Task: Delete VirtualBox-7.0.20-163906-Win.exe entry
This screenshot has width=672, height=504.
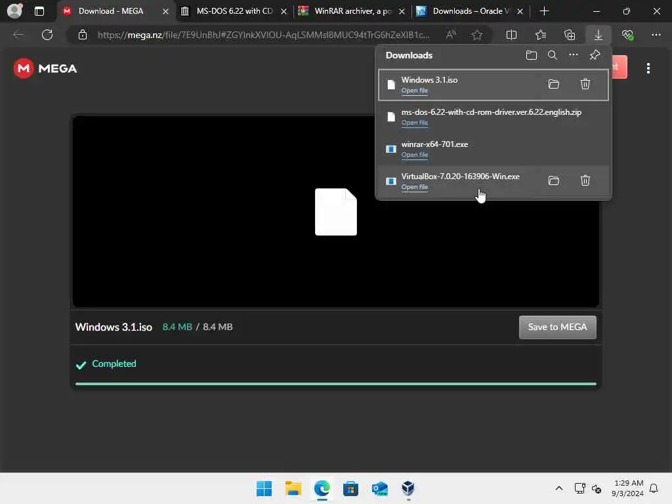Action: (x=585, y=180)
